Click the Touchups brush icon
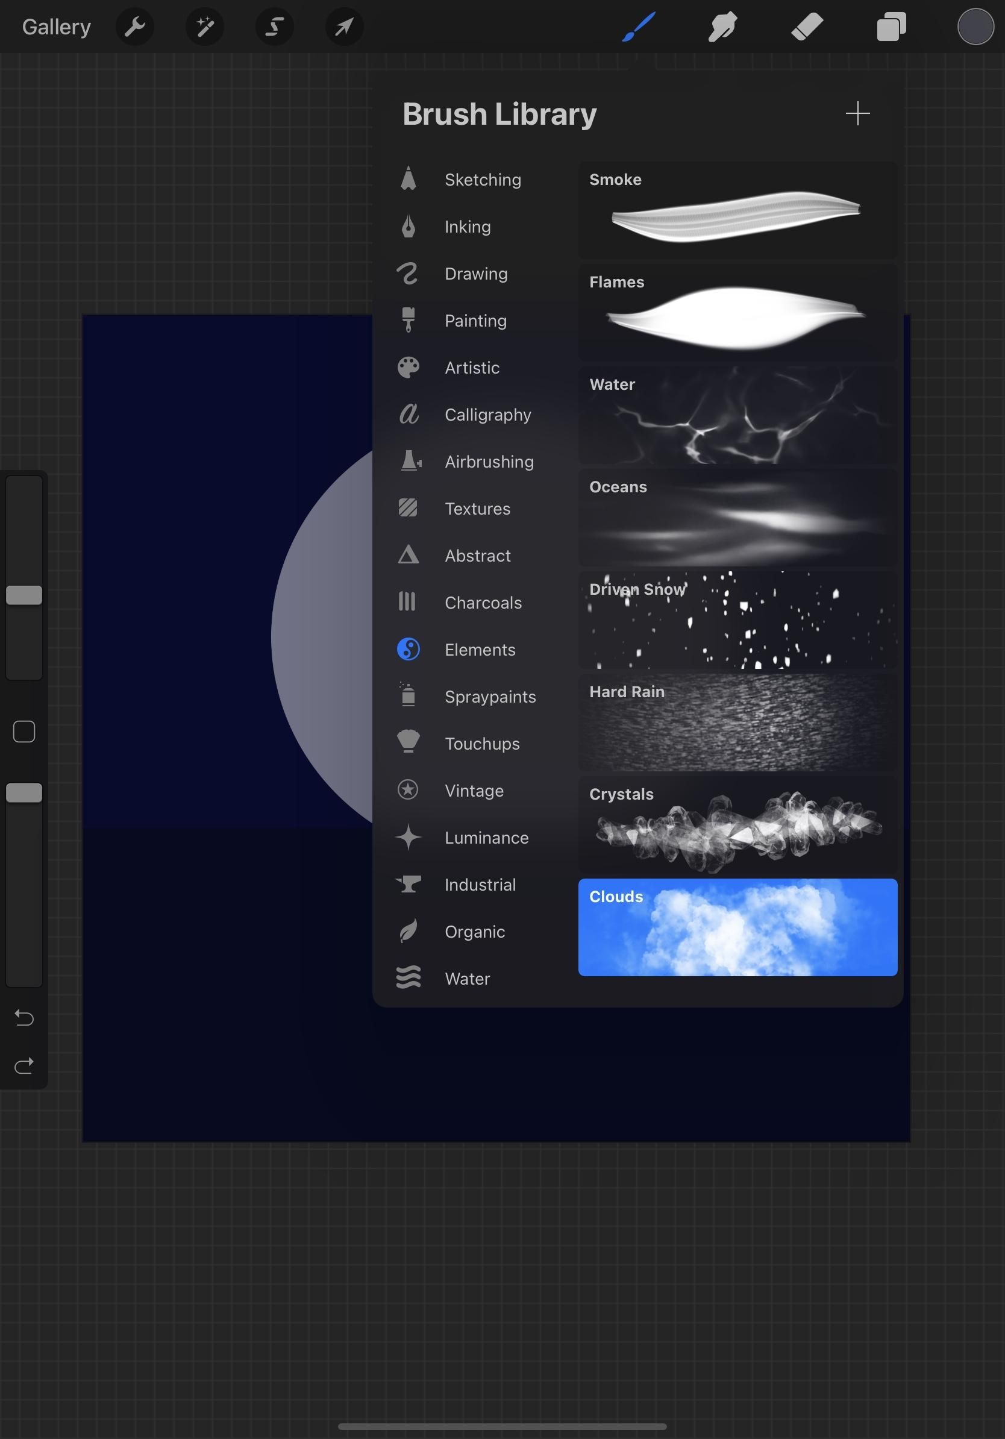Viewport: 1005px width, 1439px height. (409, 741)
